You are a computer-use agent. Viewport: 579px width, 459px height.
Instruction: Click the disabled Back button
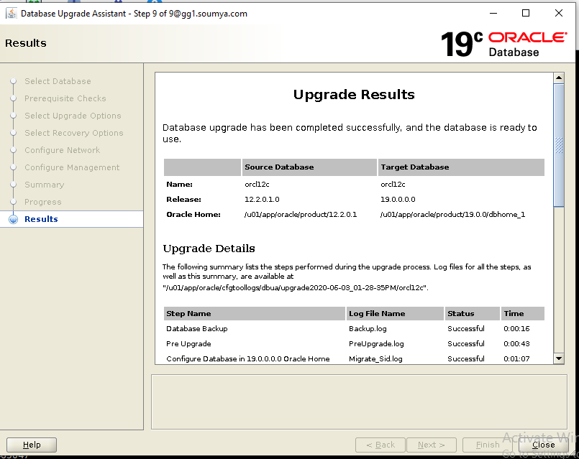tap(380, 445)
